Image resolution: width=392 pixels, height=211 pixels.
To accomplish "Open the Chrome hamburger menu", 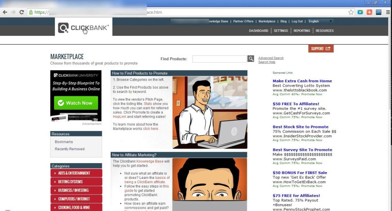I will (387, 12).
